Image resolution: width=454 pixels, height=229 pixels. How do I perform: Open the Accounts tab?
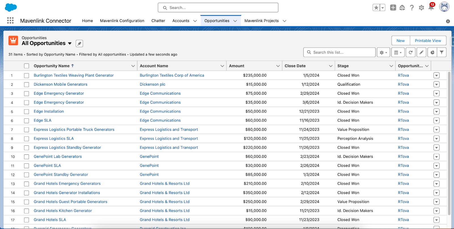pyautogui.click(x=181, y=21)
